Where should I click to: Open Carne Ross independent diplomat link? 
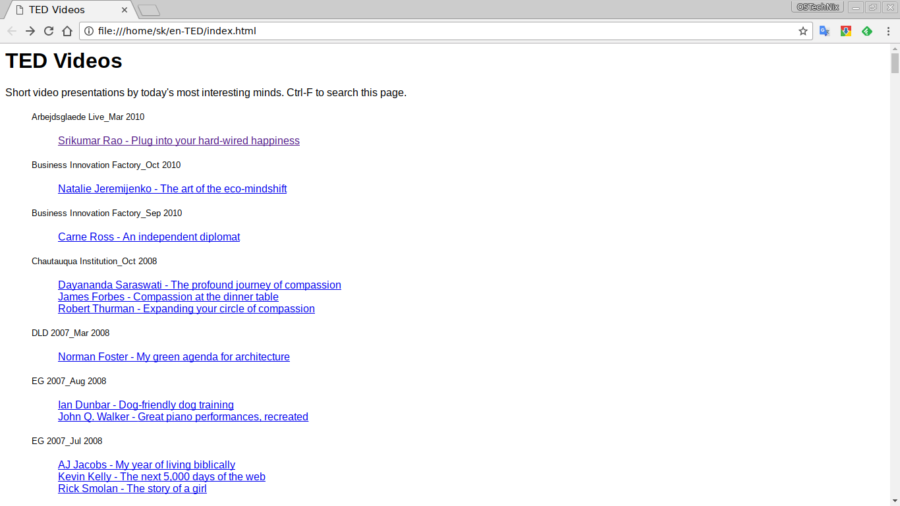tap(149, 237)
